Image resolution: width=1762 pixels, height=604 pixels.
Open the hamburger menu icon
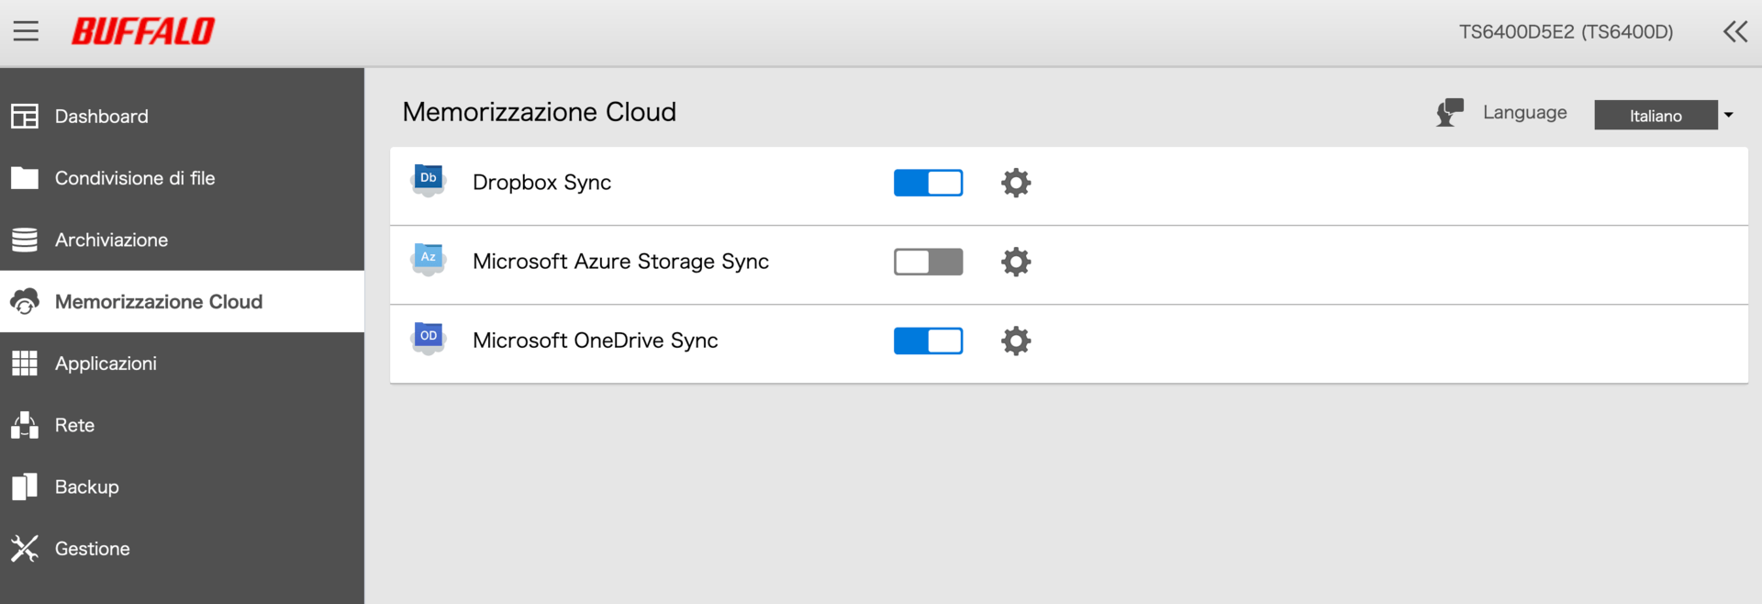click(26, 31)
